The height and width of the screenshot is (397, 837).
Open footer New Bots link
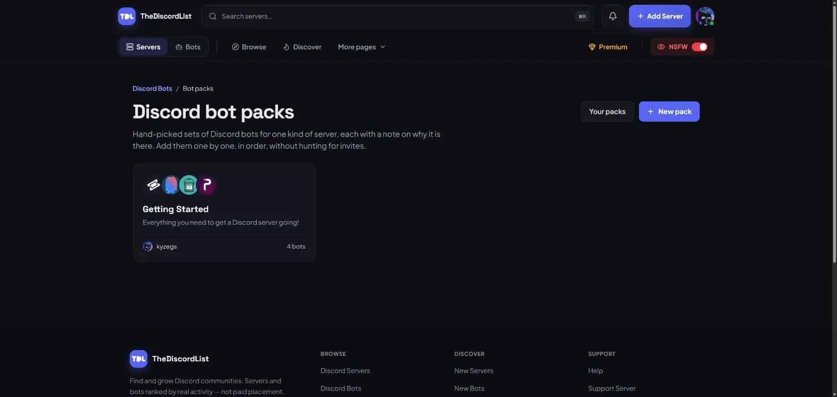tap(469, 388)
